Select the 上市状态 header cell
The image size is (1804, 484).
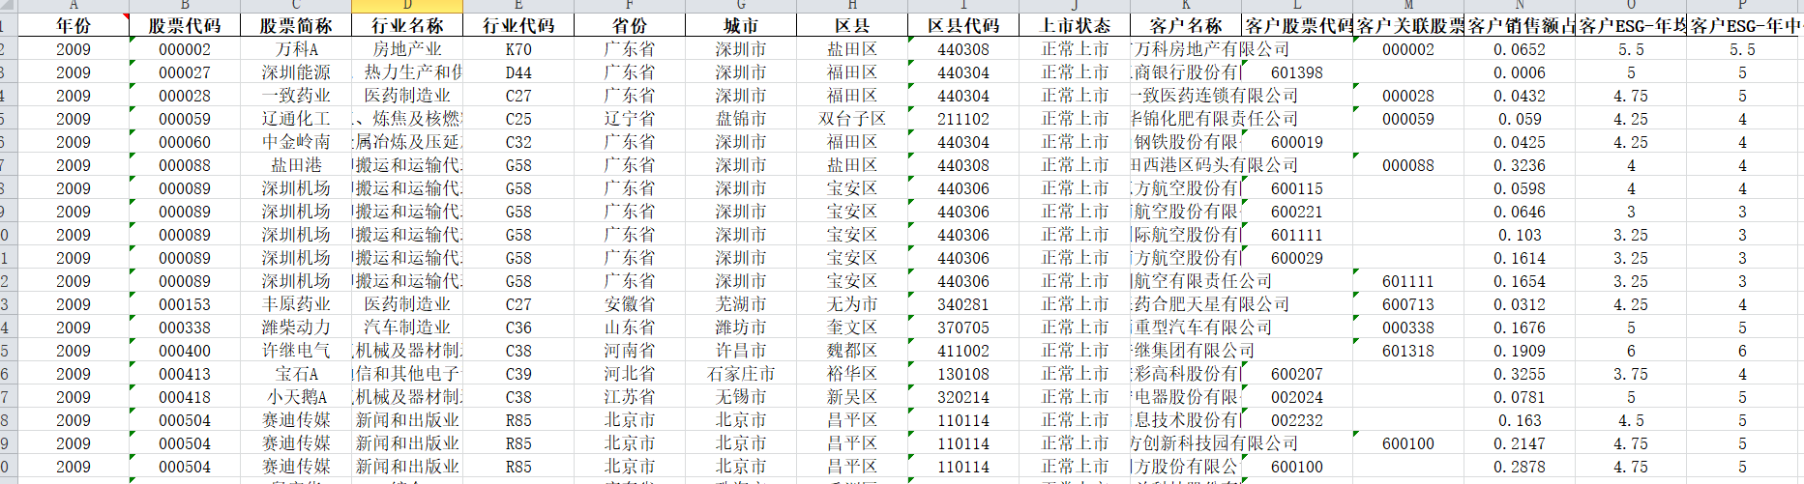pos(1075,26)
